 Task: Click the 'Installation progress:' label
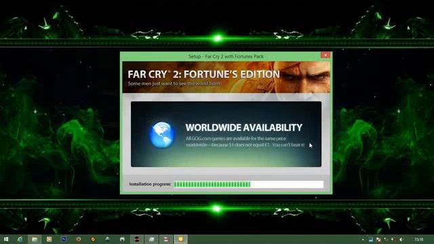pos(150,184)
